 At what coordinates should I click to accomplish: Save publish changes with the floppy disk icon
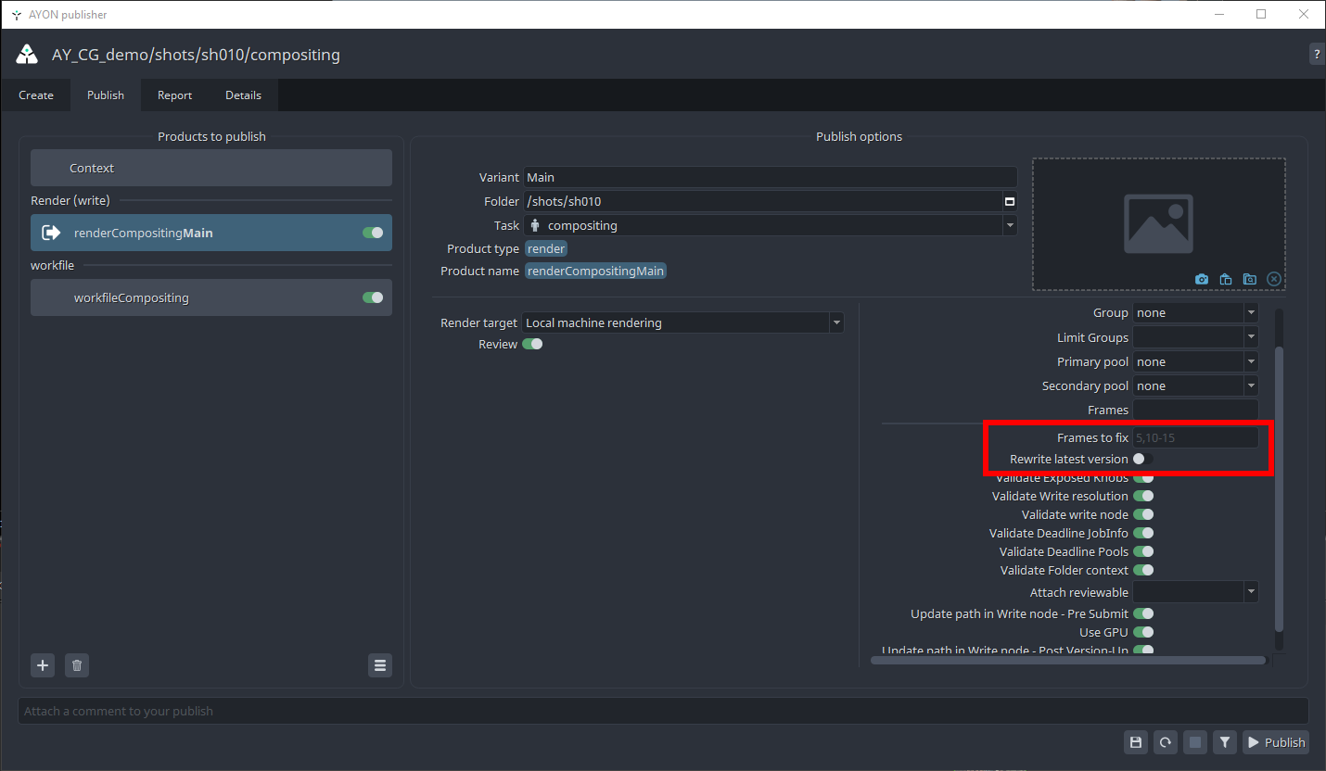tap(1136, 741)
